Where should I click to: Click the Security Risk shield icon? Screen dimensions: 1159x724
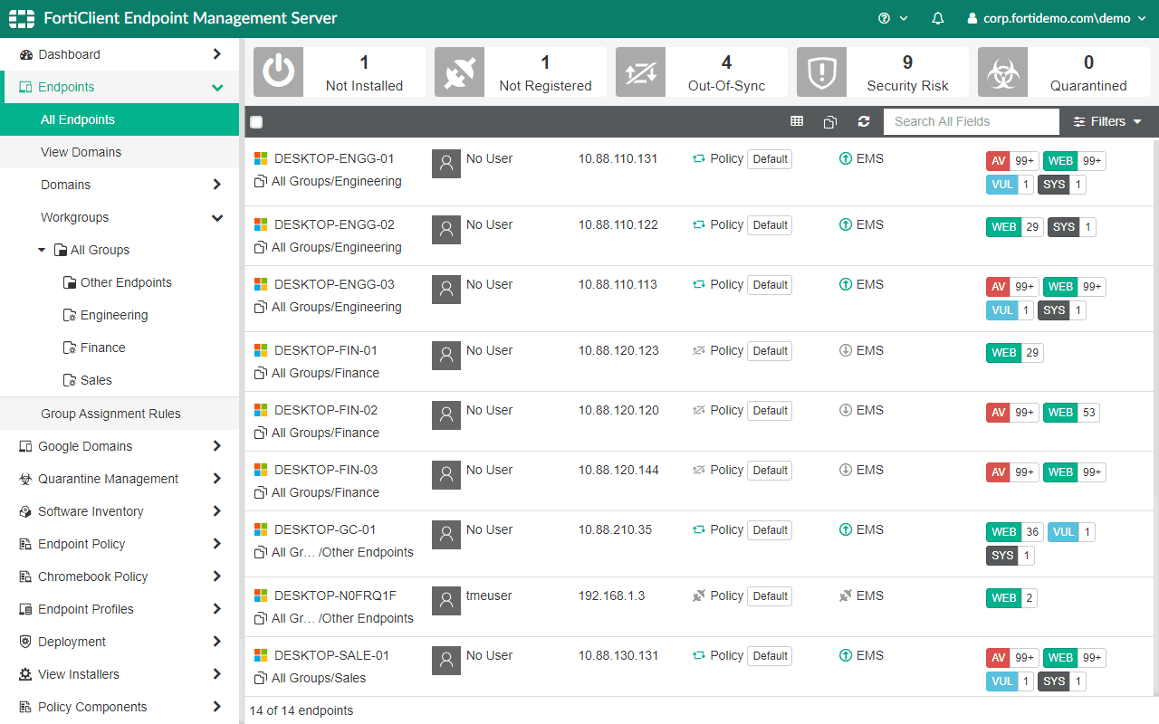tap(821, 72)
